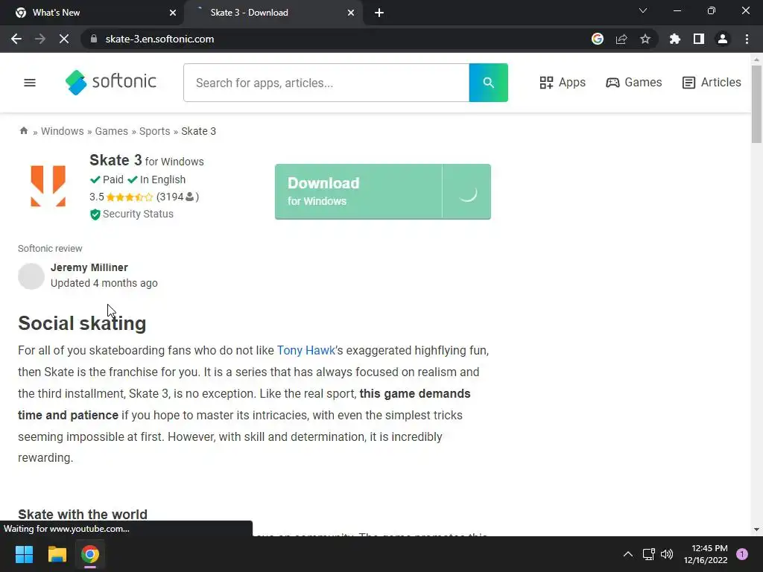Open File Explorer from the taskbar
The width and height of the screenshot is (763, 572).
tap(57, 554)
